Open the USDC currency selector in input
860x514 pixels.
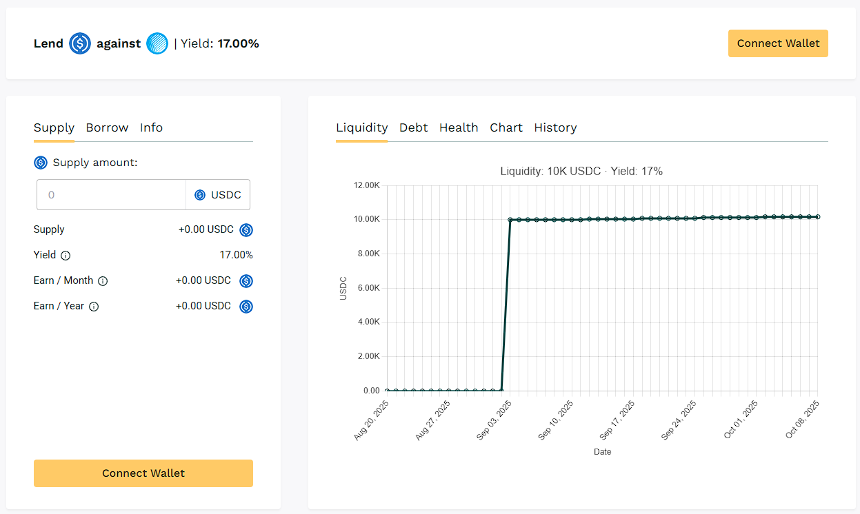[218, 195]
